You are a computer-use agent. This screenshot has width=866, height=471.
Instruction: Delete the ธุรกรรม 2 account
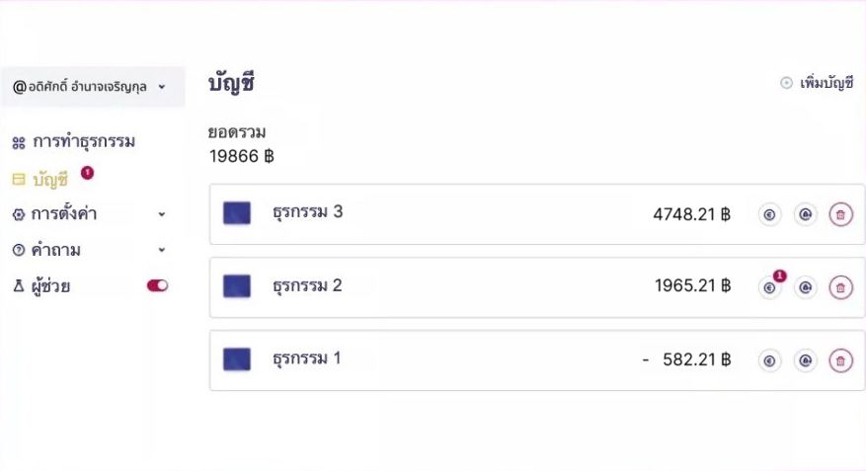840,287
